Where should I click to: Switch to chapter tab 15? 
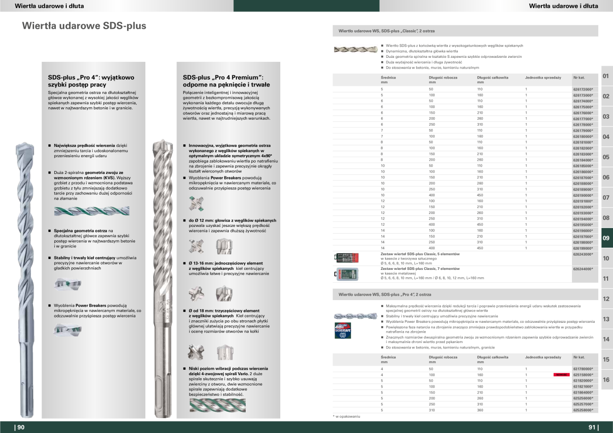pyautogui.click(x=607, y=360)
